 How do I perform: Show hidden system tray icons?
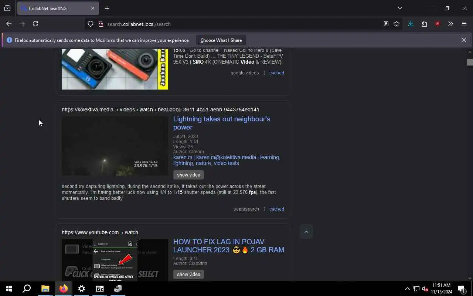pyautogui.click(x=407, y=289)
